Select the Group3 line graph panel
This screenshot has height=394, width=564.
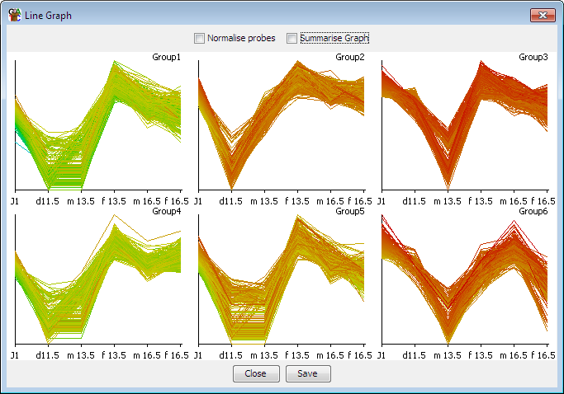click(x=465, y=129)
